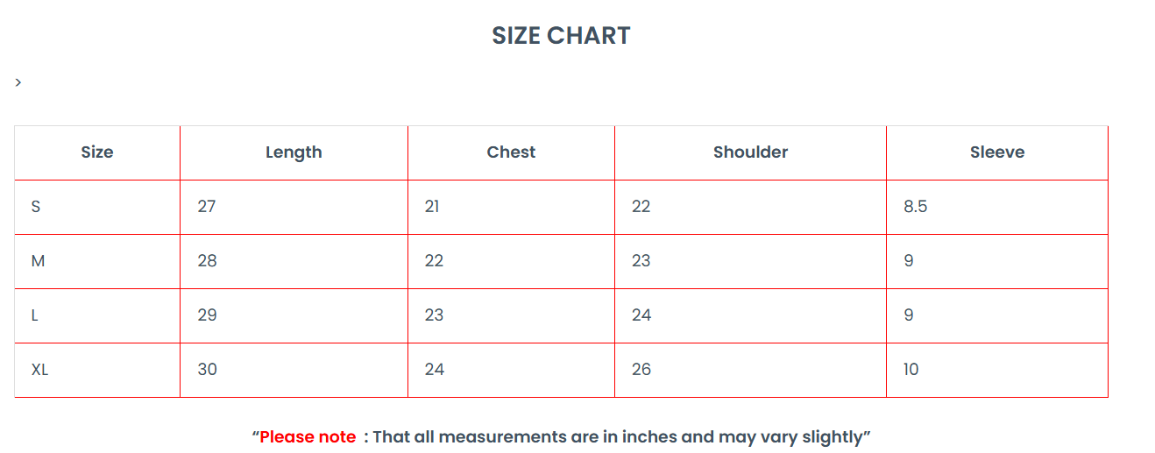Click the red 'Please note' text
1155x453 pixels.
point(308,436)
